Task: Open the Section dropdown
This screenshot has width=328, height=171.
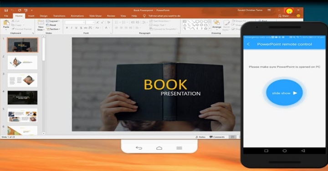Action: point(53,29)
